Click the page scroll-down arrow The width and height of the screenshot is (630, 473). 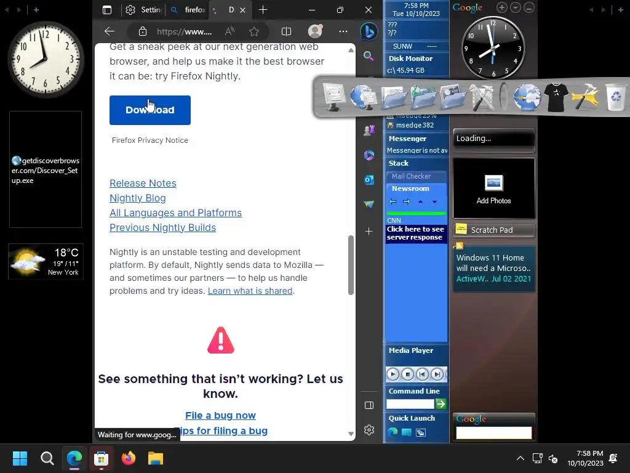(x=351, y=434)
